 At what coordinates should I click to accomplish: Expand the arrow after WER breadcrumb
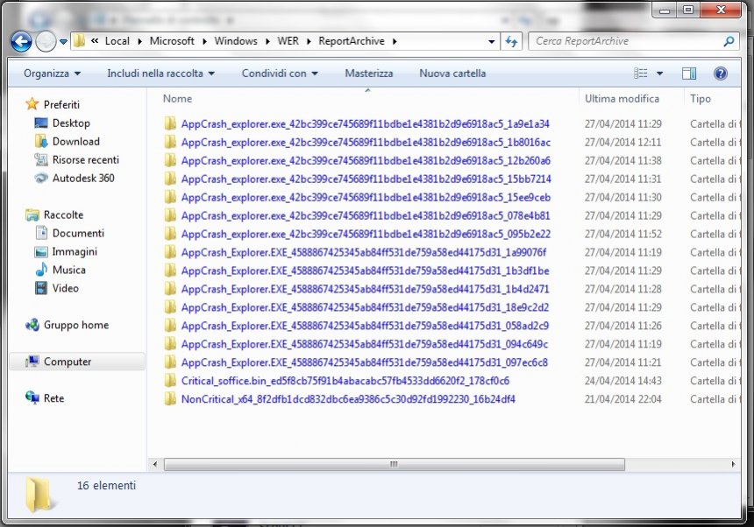pos(309,42)
